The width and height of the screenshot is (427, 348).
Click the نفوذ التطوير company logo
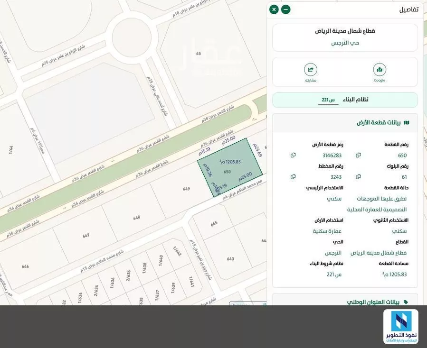pyautogui.click(x=402, y=327)
